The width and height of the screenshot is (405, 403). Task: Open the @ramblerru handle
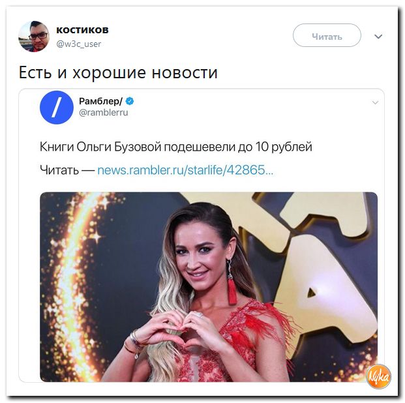tap(103, 113)
